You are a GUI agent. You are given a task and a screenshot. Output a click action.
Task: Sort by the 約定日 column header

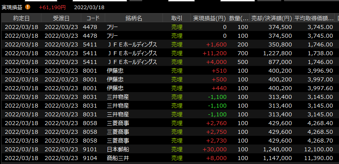click(21, 18)
